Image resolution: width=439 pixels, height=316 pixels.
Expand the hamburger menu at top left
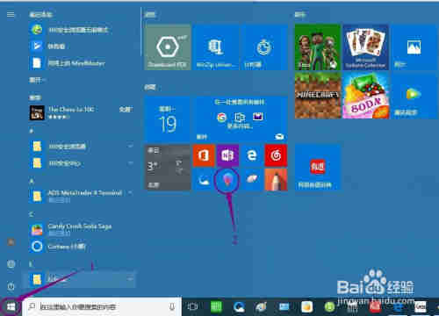tap(11, 14)
